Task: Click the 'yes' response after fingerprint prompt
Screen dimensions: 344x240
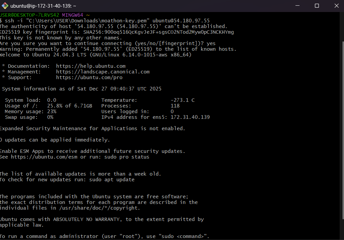Action: click(x=211, y=43)
